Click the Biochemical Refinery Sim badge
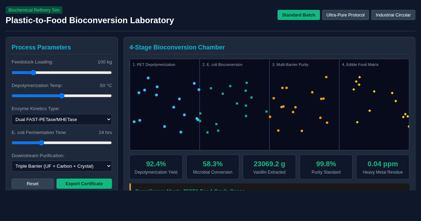The height and width of the screenshot is (221, 421). [x=34, y=10]
